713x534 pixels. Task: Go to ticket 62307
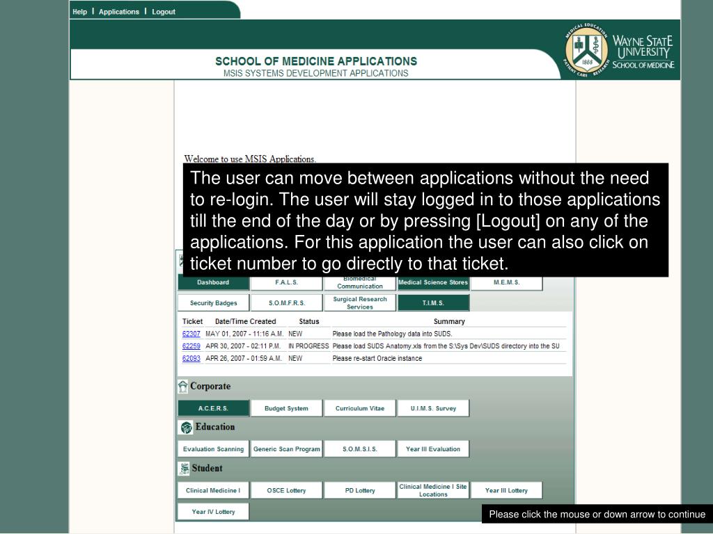(x=191, y=334)
